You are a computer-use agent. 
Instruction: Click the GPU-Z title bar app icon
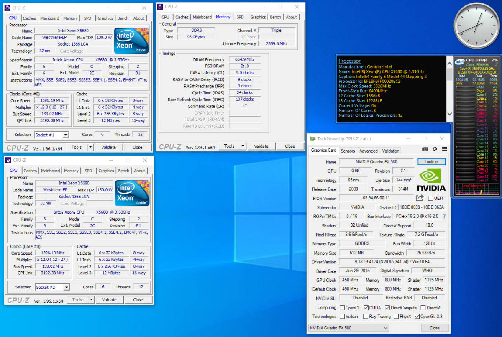click(x=312, y=139)
